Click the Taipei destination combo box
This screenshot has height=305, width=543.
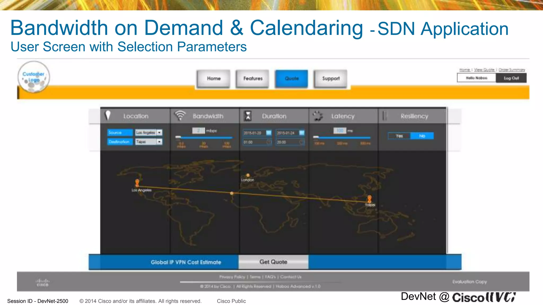click(x=148, y=142)
